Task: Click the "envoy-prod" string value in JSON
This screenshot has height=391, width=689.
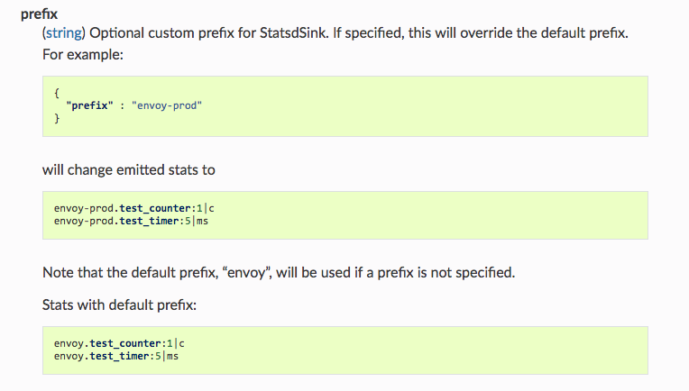Action: pyautogui.click(x=167, y=105)
